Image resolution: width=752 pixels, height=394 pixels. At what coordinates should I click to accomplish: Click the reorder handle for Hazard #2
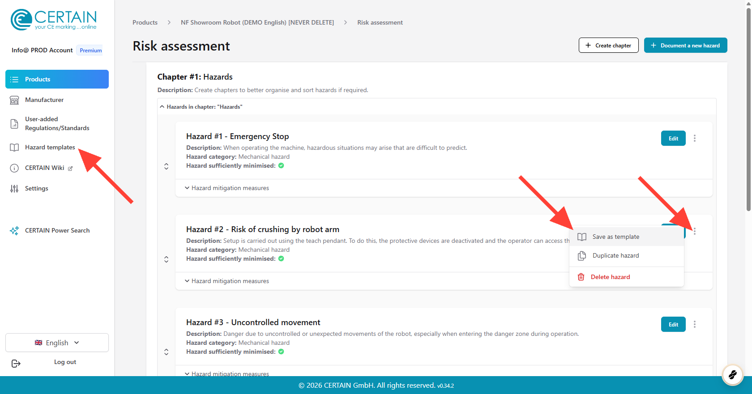coord(166,259)
